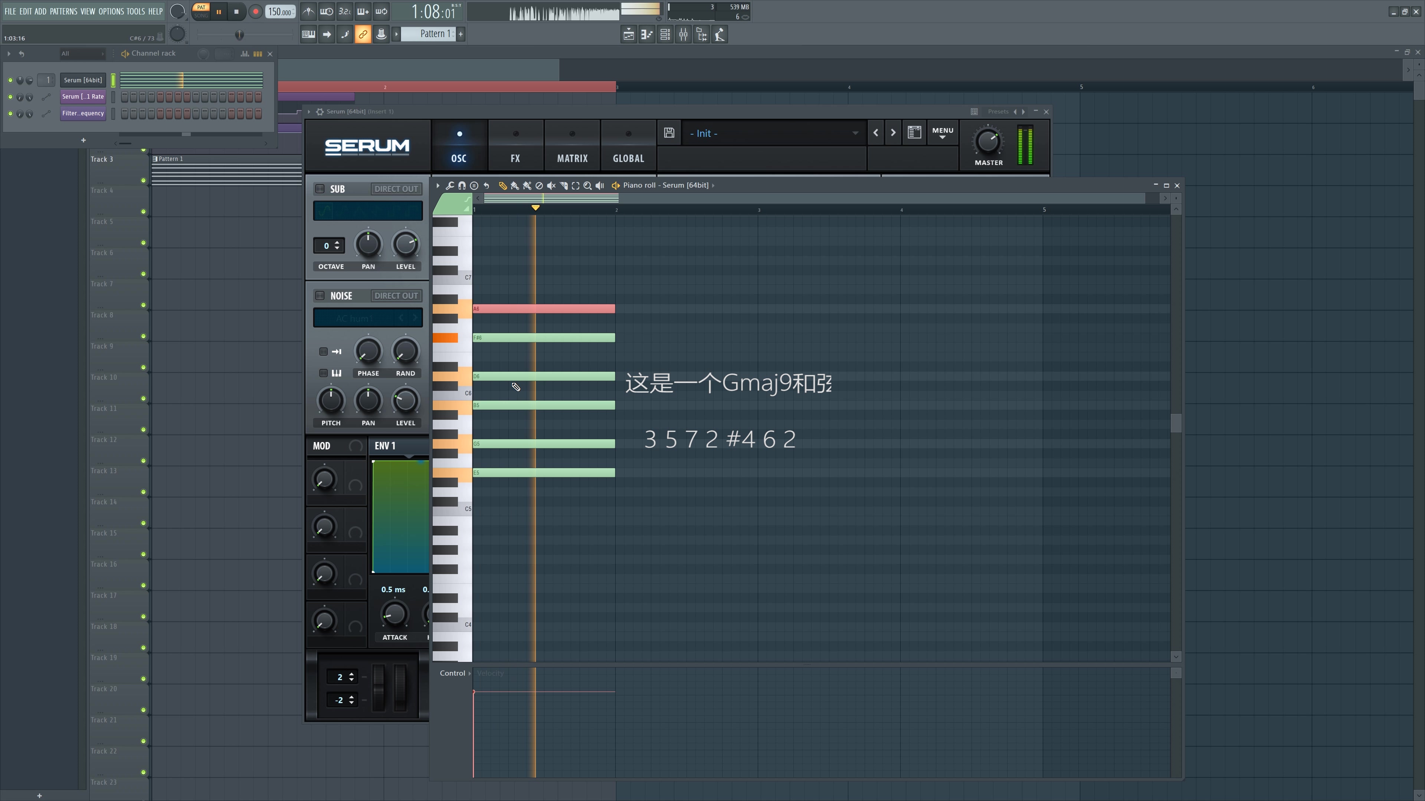Open the piano roll magnet snap options

click(462, 186)
